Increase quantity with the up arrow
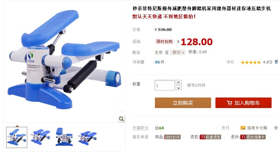Screen dimensions: 278x152 [x=179, y=82]
